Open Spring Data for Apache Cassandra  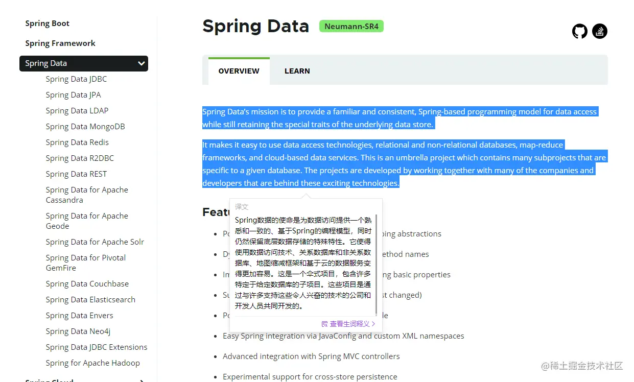point(87,195)
